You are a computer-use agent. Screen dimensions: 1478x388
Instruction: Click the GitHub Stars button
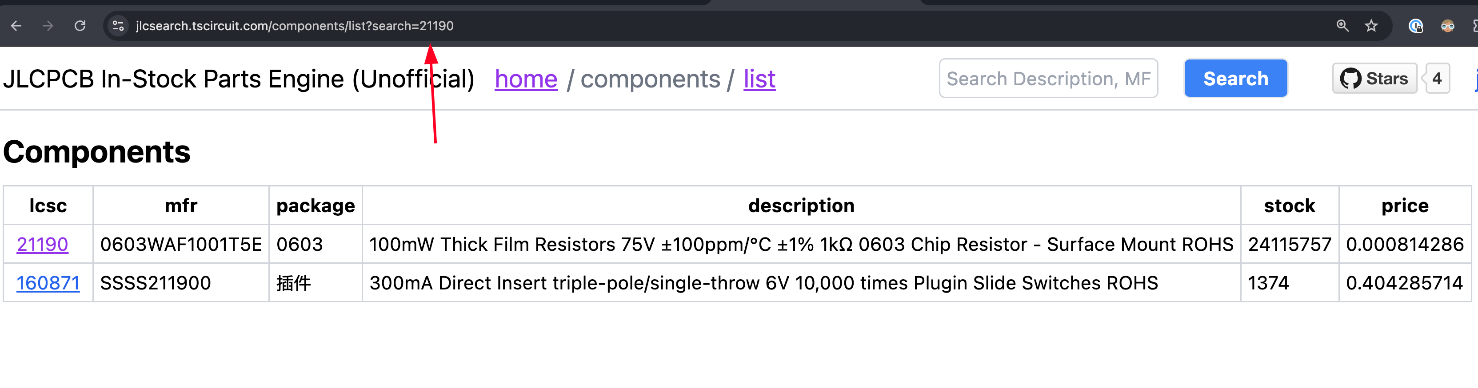pos(1374,79)
